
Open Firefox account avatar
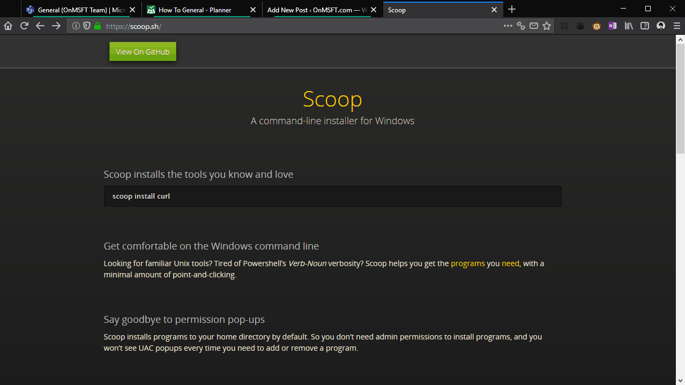pos(661,26)
